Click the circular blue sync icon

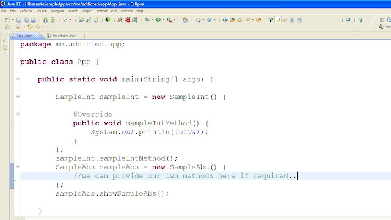click(x=225, y=20)
